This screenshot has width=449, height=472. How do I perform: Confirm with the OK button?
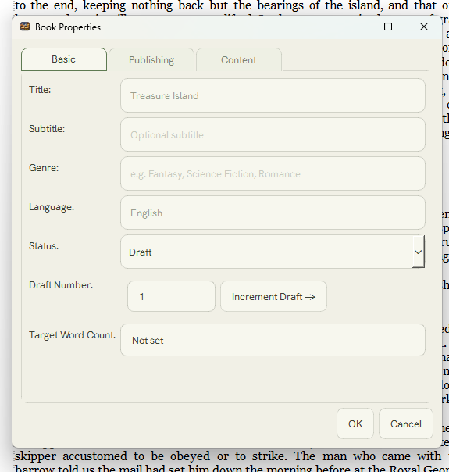(x=355, y=424)
